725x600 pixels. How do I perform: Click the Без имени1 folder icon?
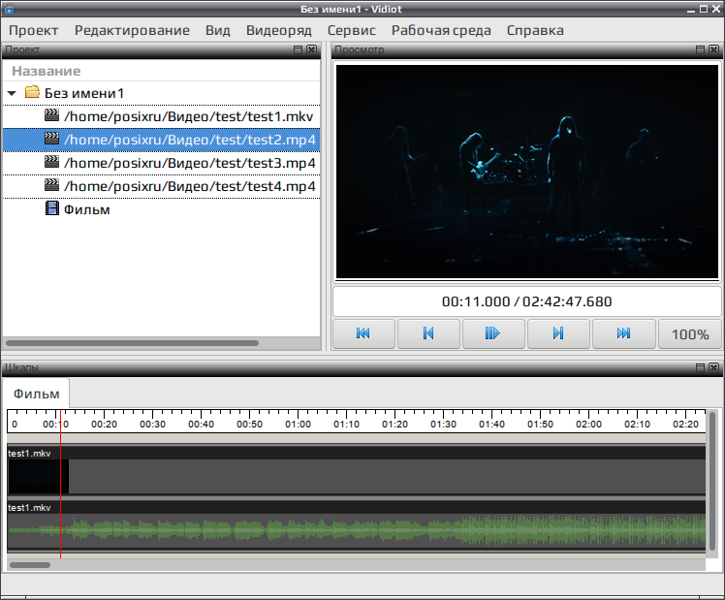(x=32, y=92)
